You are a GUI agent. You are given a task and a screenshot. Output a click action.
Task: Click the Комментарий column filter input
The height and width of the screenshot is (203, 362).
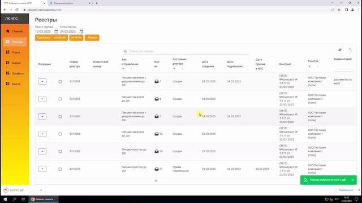click(x=343, y=68)
